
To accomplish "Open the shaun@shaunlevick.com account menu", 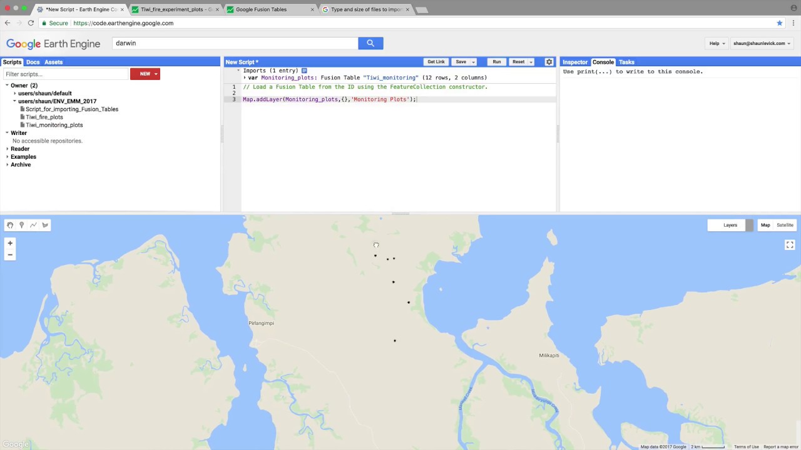I will (762, 43).
